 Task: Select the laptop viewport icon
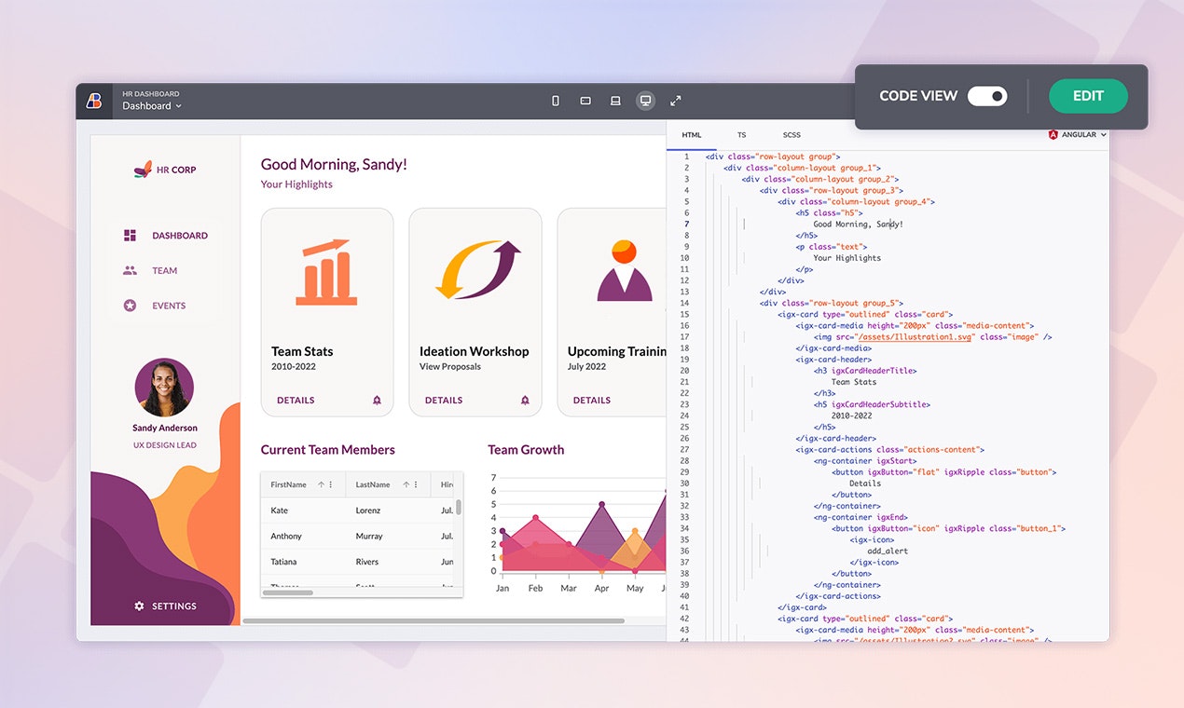pyautogui.click(x=615, y=101)
